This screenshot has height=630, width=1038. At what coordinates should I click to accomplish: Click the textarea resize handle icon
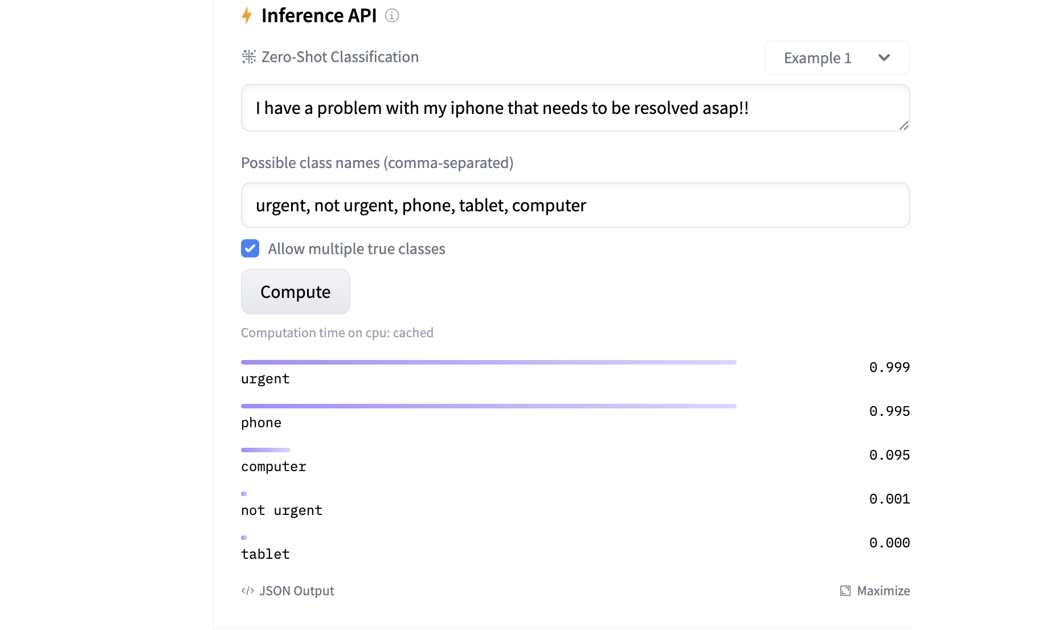point(904,125)
